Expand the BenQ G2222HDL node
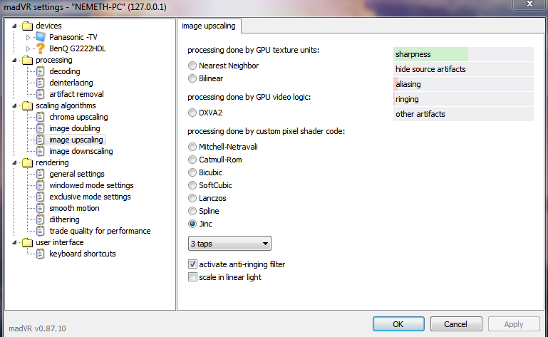Viewport: 548px width, 337px height. coord(28,48)
